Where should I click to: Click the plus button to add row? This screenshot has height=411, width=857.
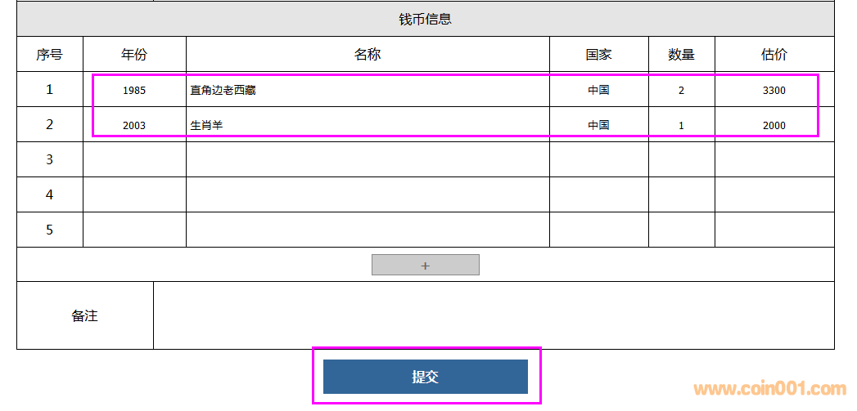click(x=425, y=266)
